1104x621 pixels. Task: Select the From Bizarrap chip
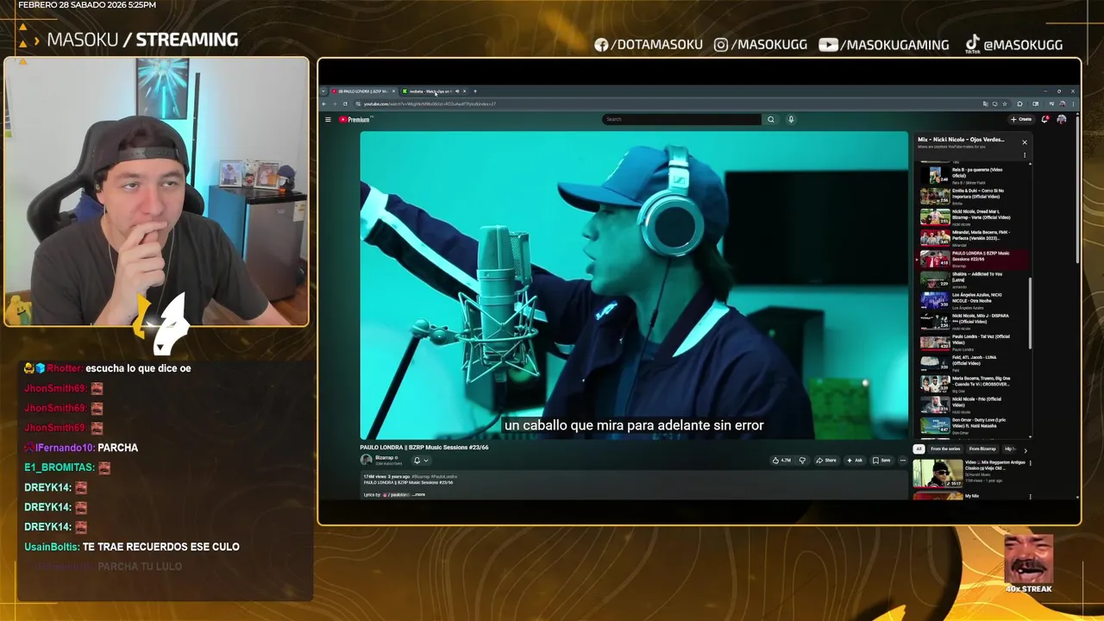pos(982,448)
